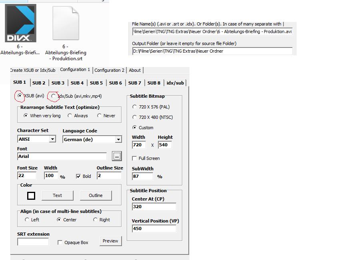Click the bitmap Width field showing 720
Image resolution: width=341 pixels, height=260 pixels.
pos(139,145)
